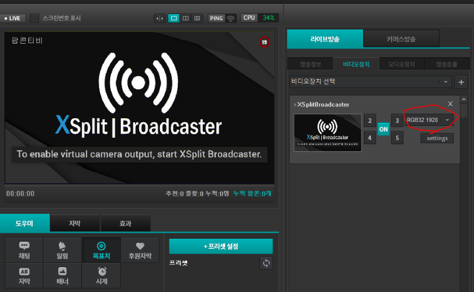474x292 pixels.
Task: Open the 시계 clock helper
Action: pyautogui.click(x=101, y=275)
